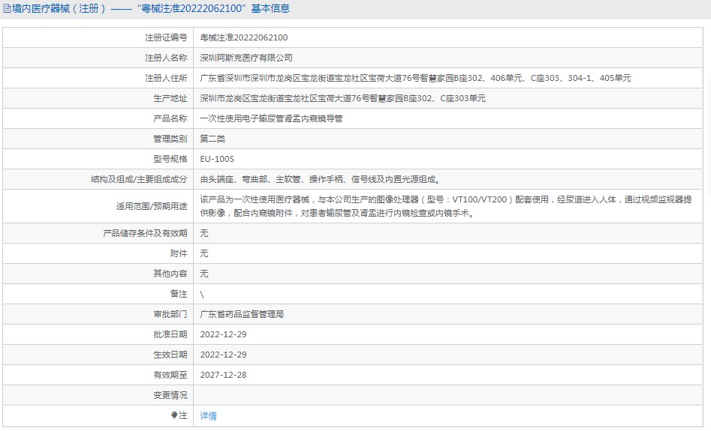Click the 产品名称 label
The height and width of the screenshot is (431, 711).
[170, 118]
